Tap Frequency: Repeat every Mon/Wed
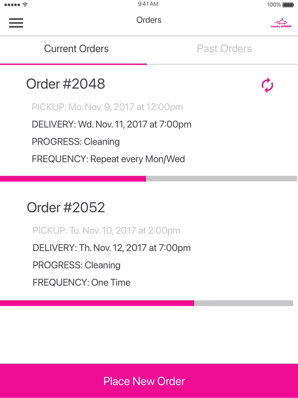 pos(108,159)
